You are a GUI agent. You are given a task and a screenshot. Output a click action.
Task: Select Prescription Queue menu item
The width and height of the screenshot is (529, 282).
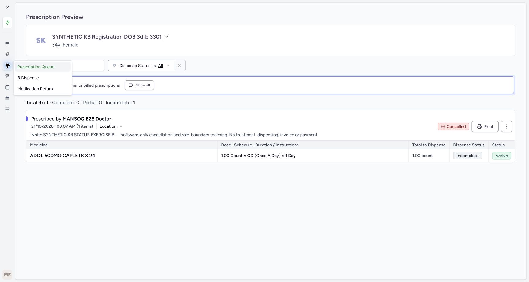[43, 67]
